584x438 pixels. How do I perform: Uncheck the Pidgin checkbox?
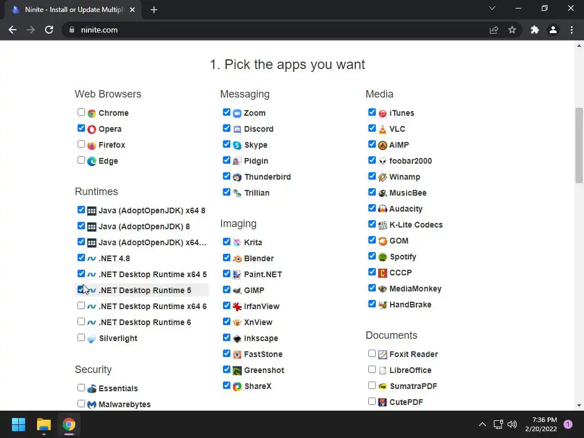(226, 160)
